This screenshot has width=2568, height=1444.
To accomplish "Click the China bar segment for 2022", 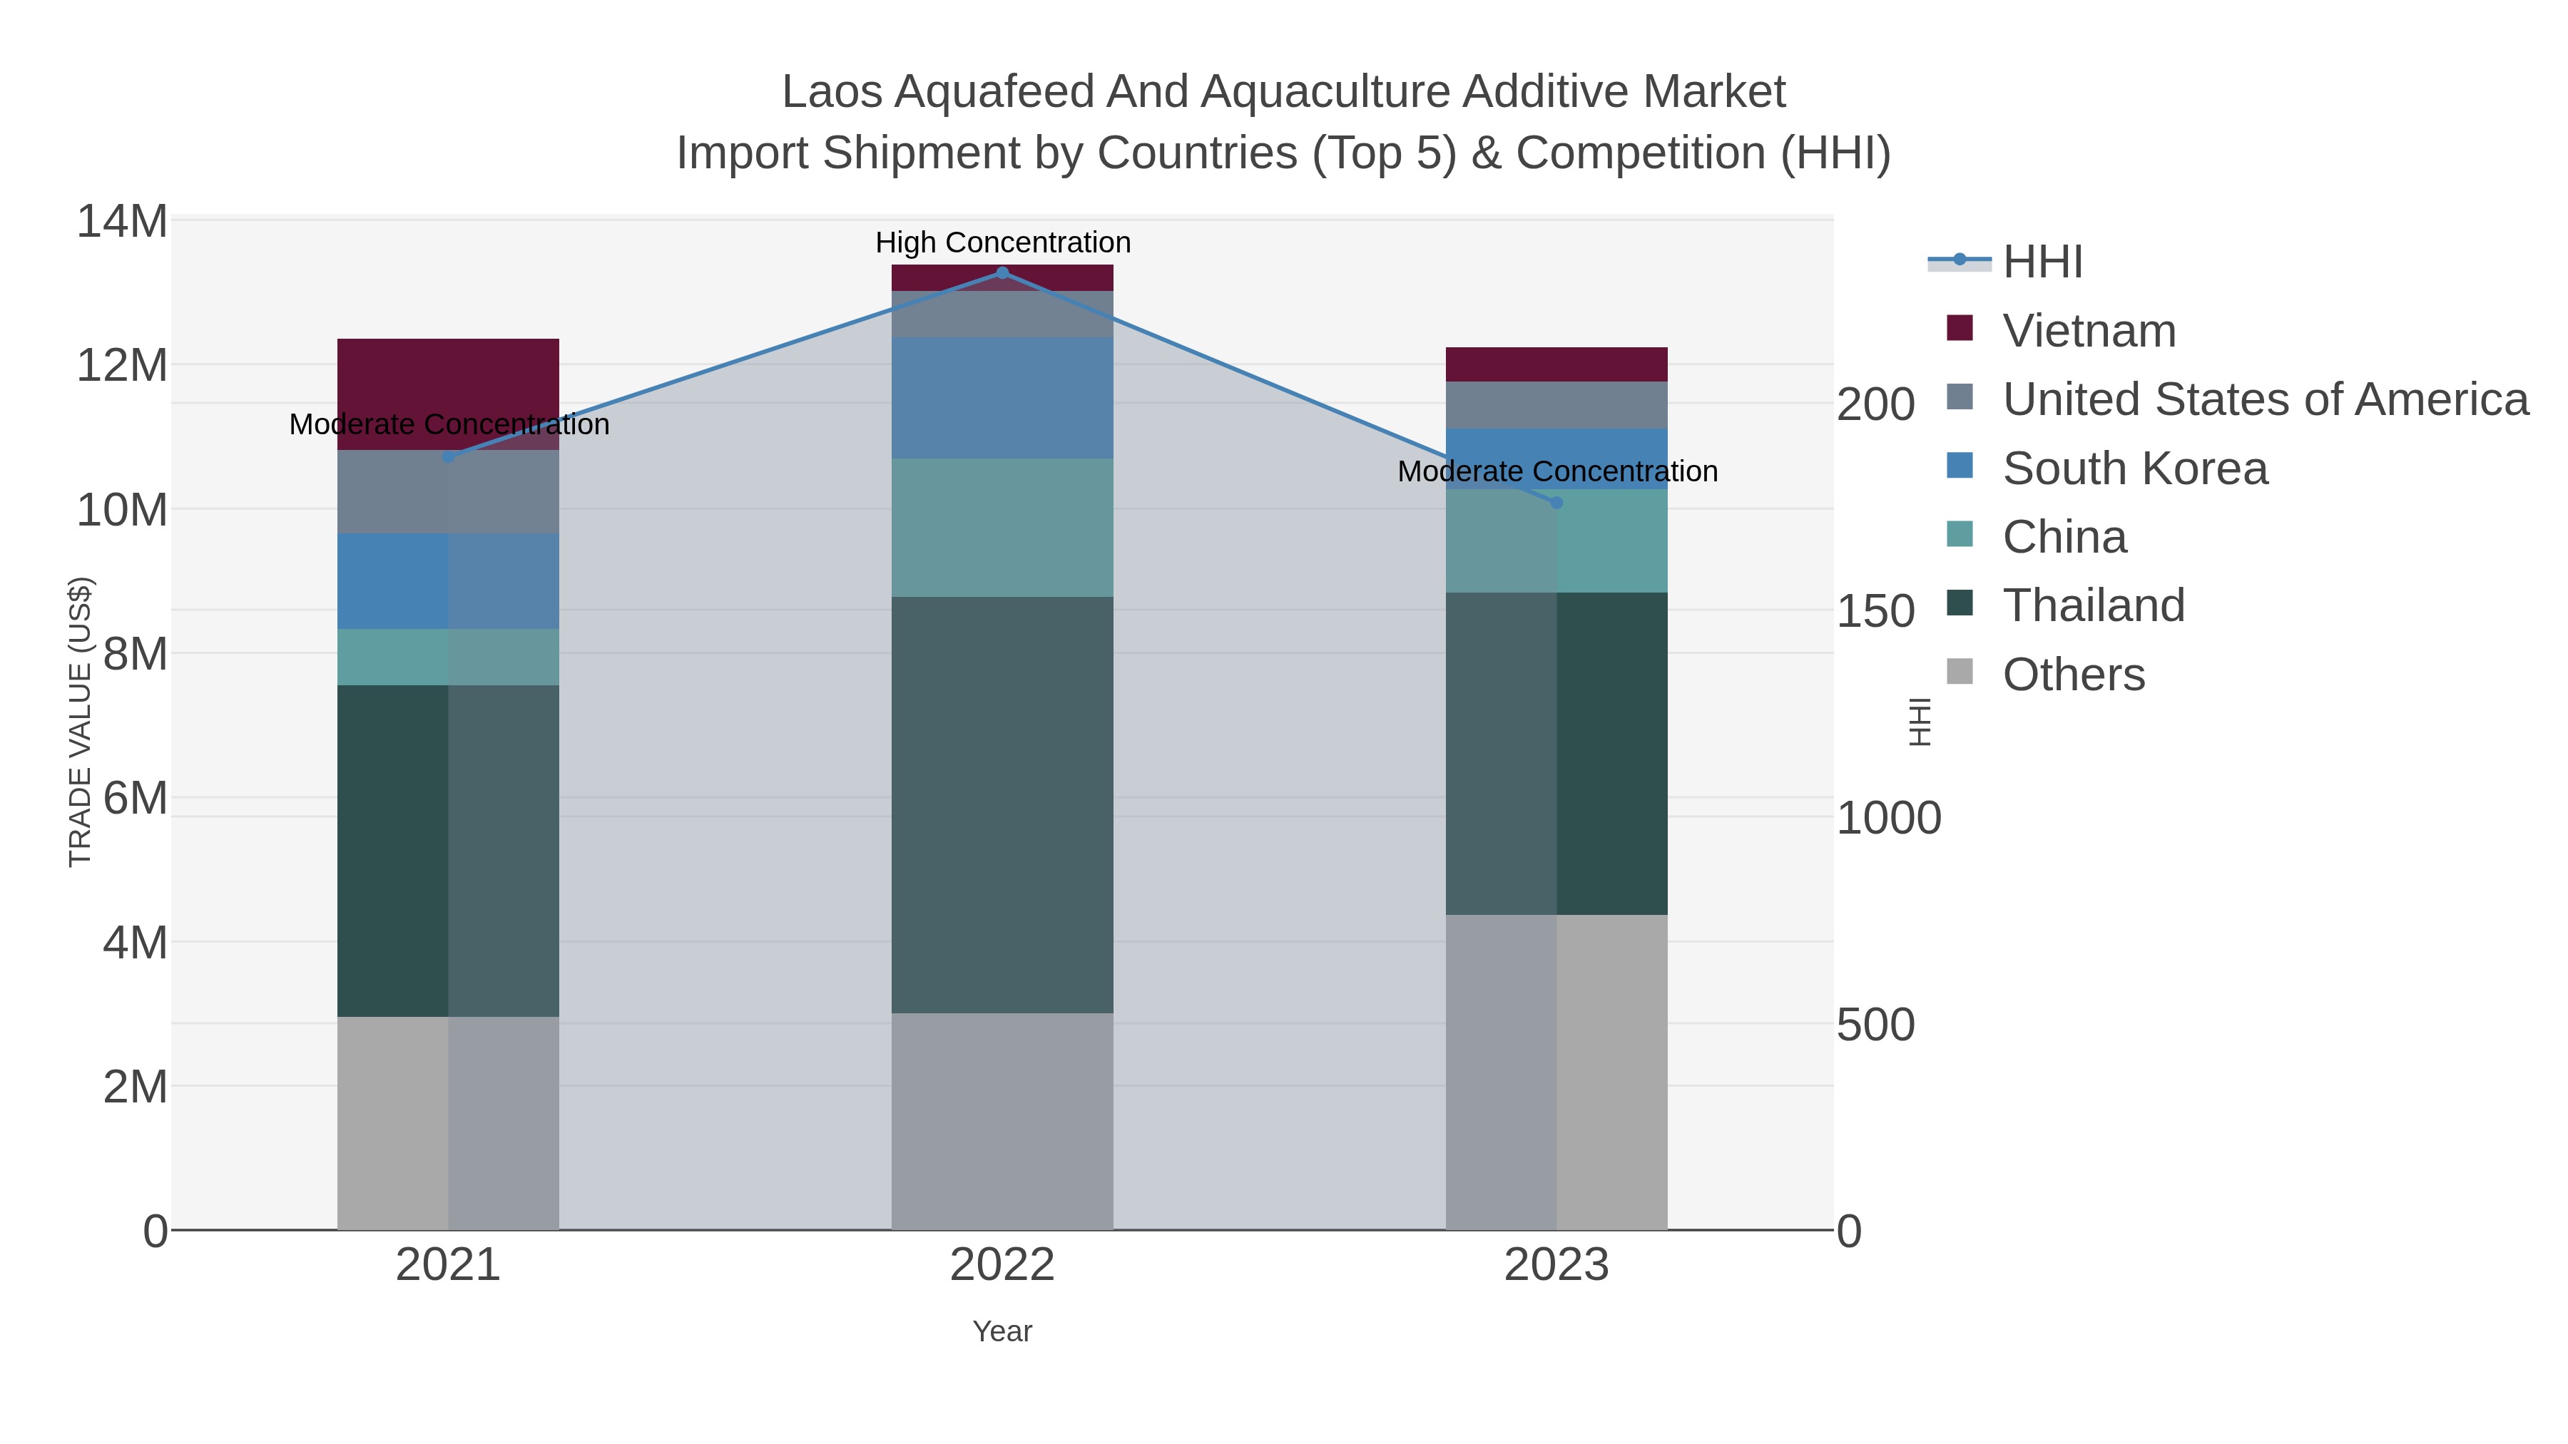I will pos(1003,528).
